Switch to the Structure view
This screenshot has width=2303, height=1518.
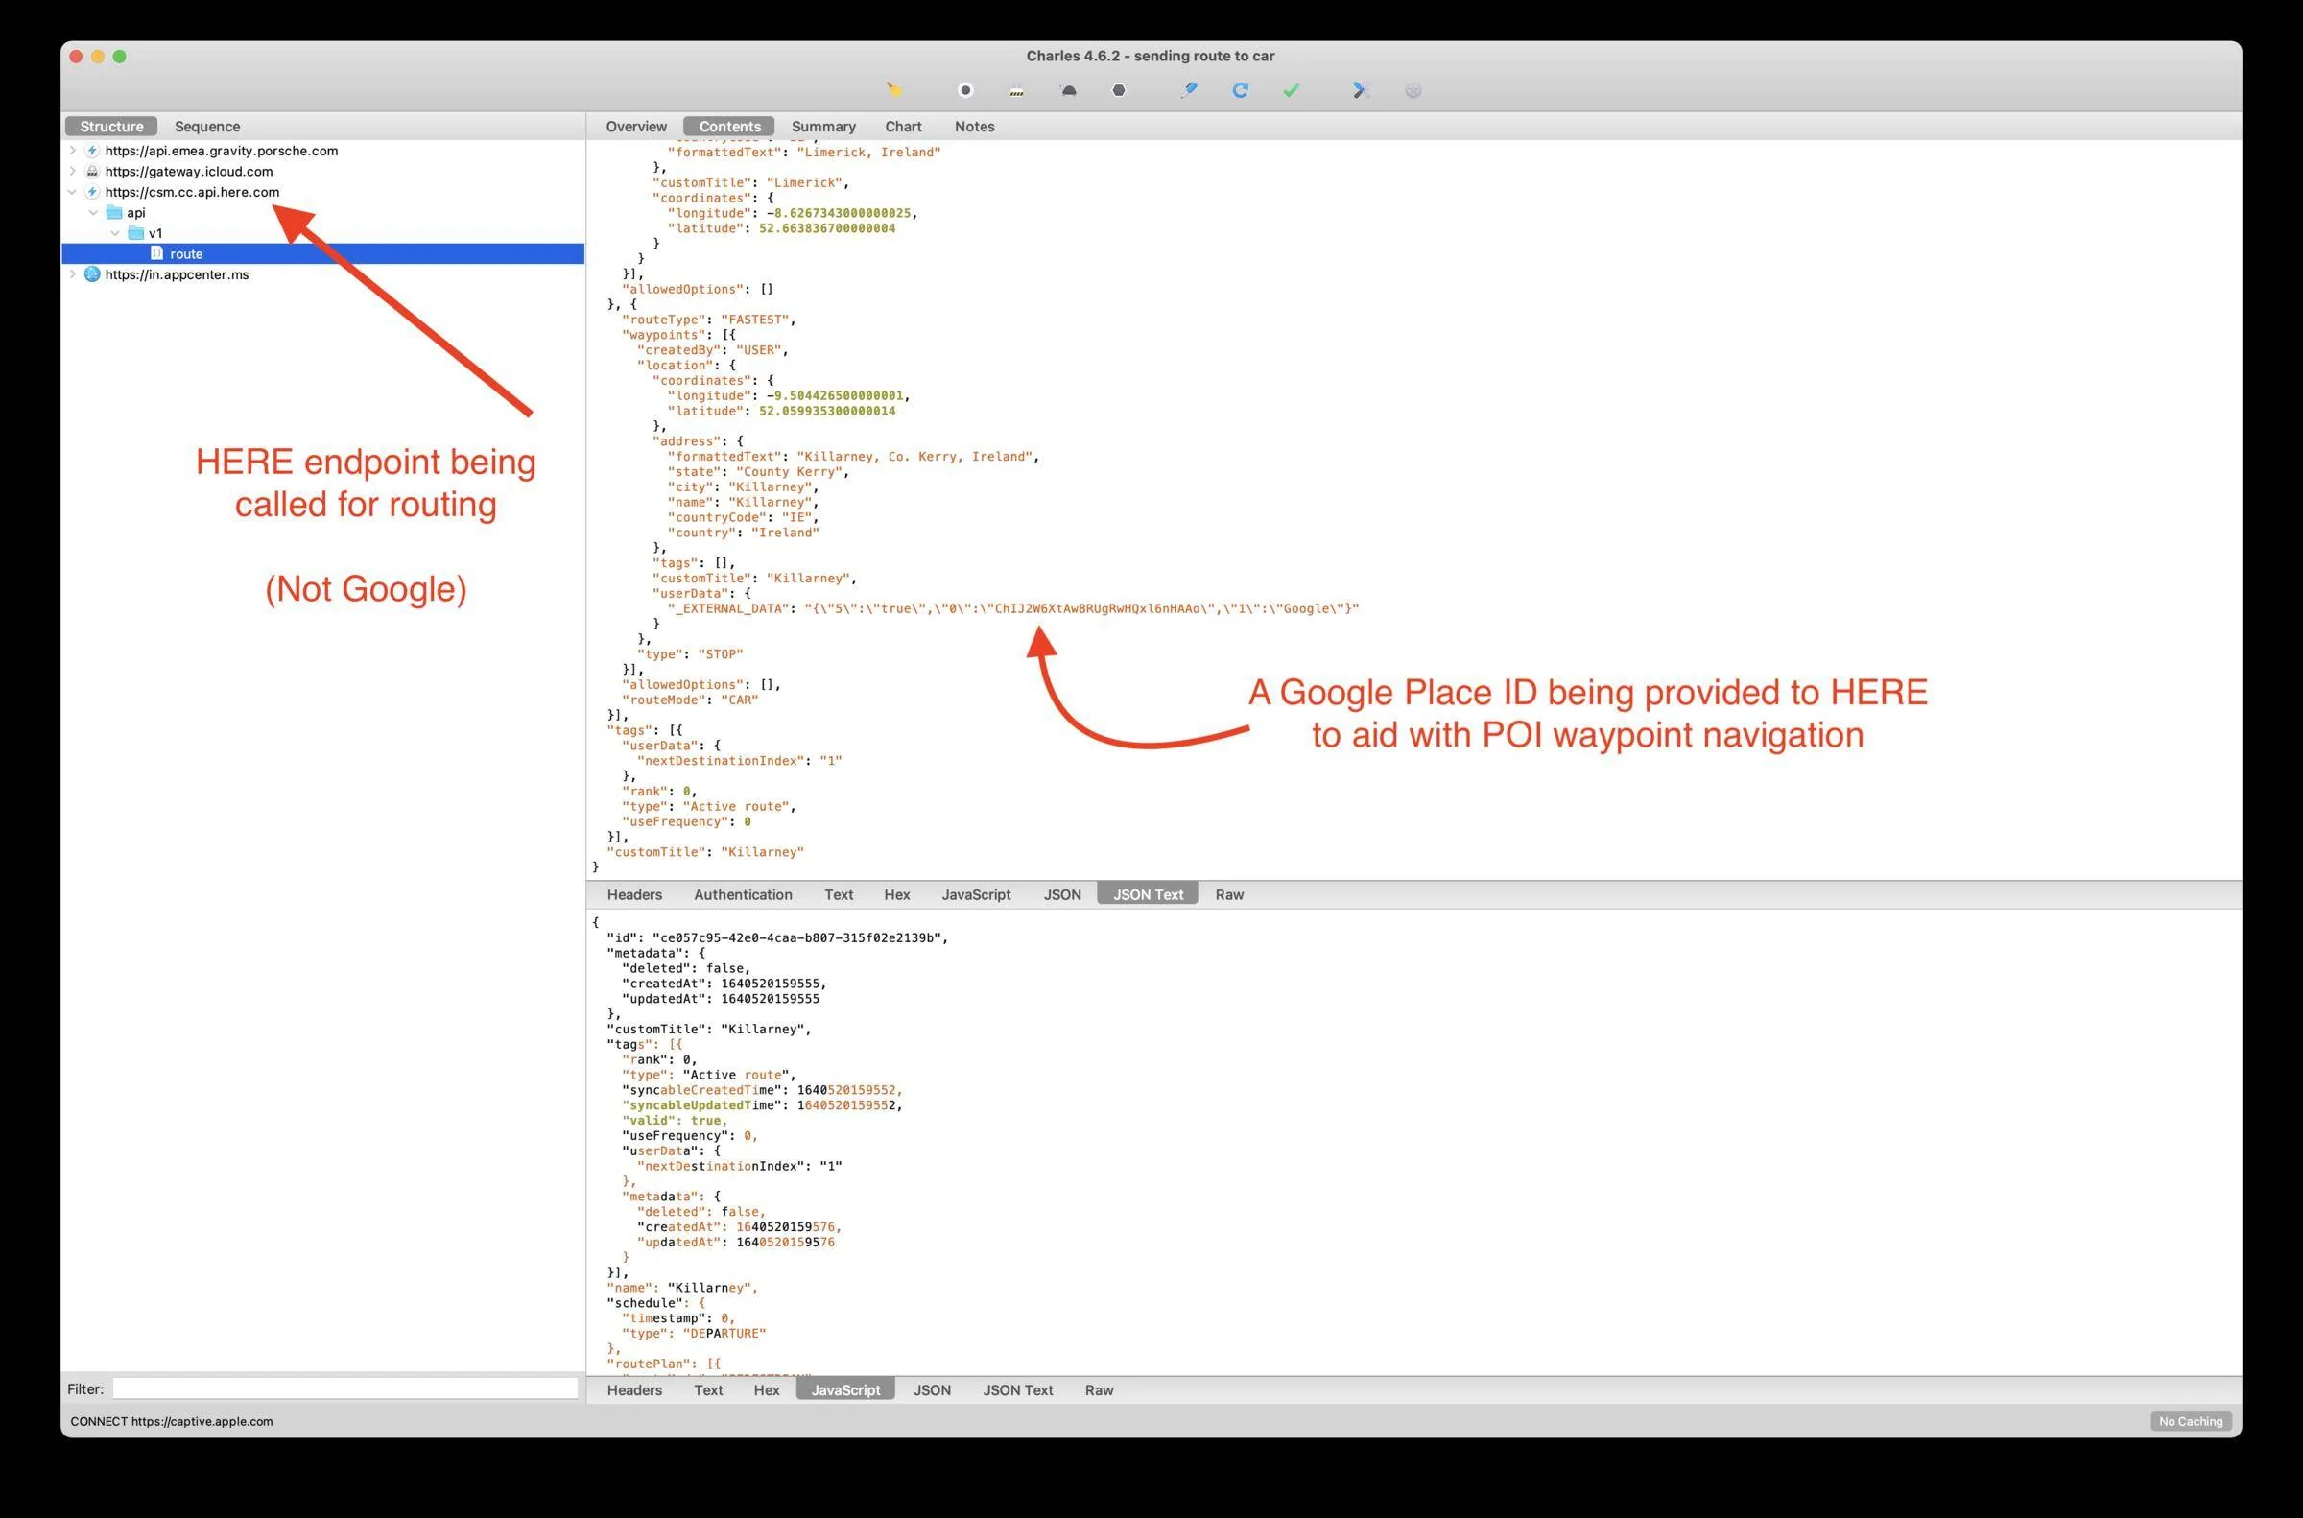tap(111, 127)
